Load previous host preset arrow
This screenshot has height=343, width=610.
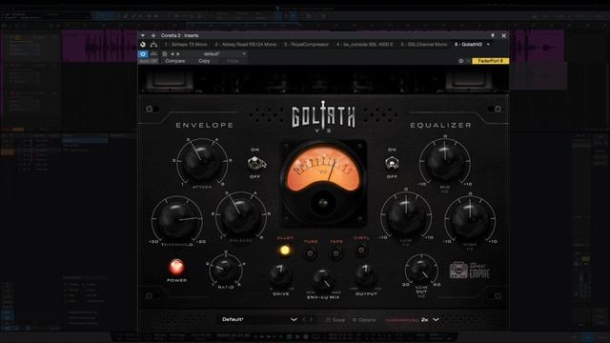[173, 53]
